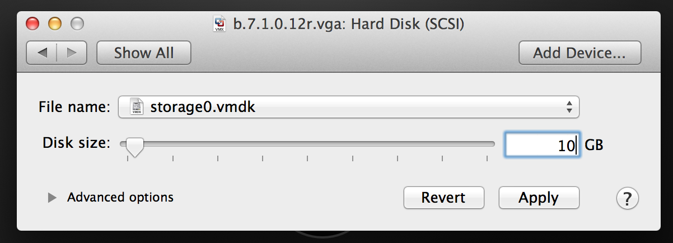673x243 pixels.
Task: Click the File name dropdown arrows
Action: tap(569, 107)
